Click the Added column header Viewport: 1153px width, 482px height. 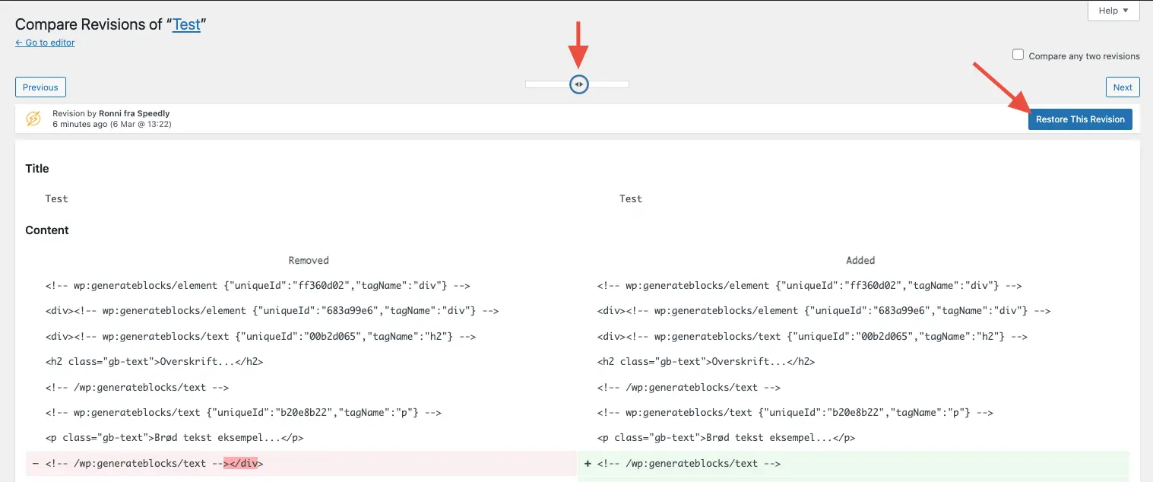pos(860,260)
